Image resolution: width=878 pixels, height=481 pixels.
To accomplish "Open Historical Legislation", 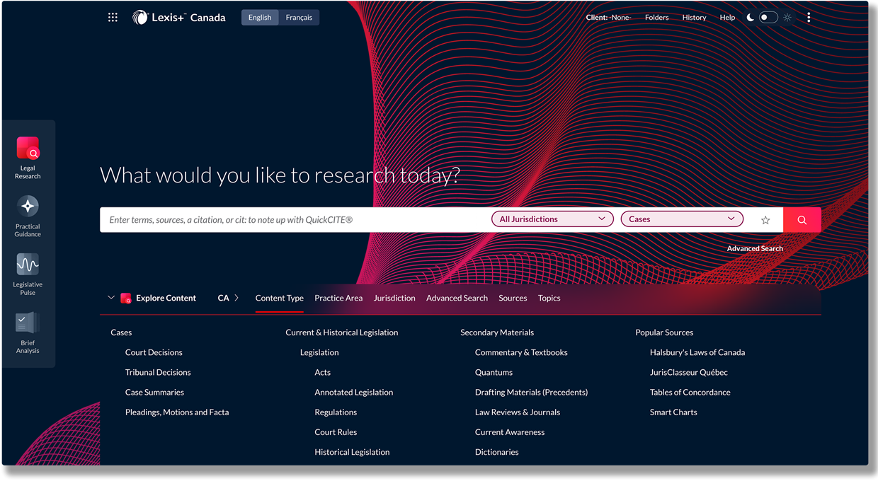I will [352, 452].
